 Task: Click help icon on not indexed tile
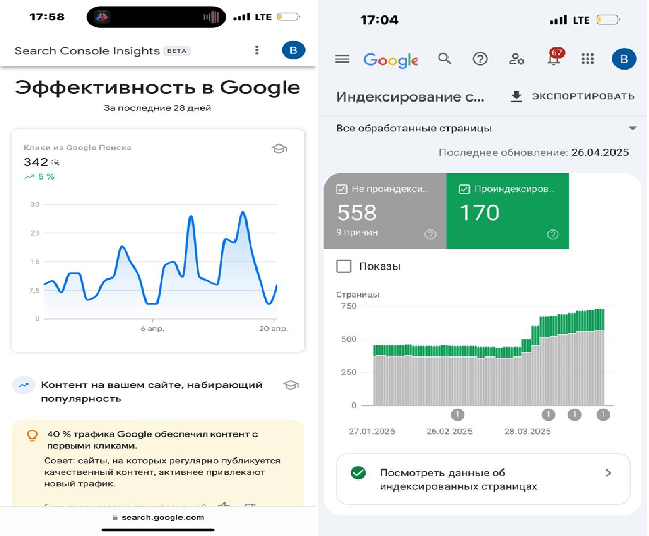430,234
